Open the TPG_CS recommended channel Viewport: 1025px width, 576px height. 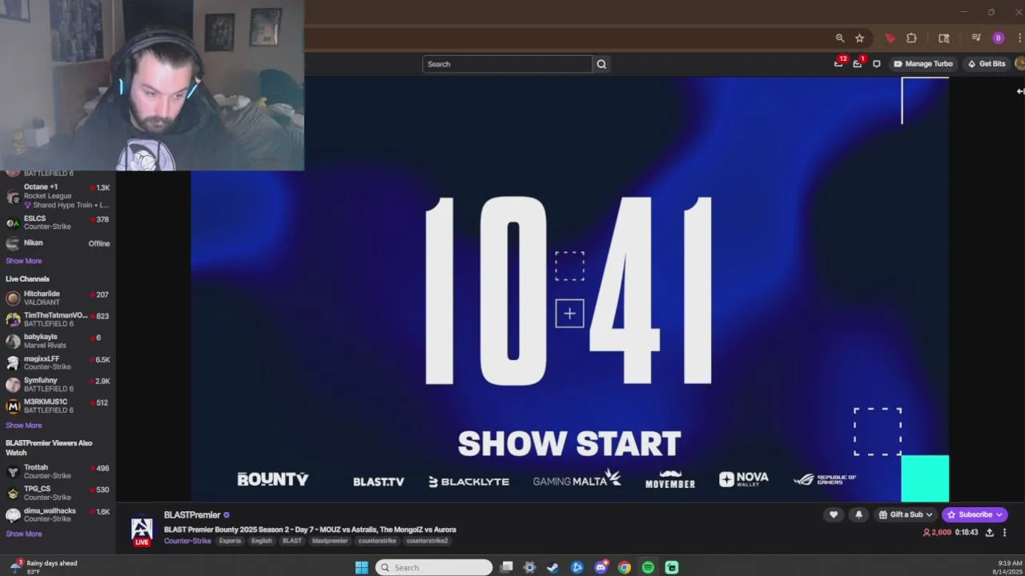(x=58, y=493)
